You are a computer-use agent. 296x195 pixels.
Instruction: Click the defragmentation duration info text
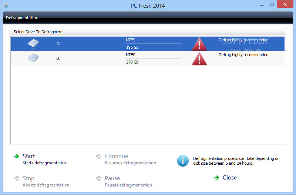(236, 161)
